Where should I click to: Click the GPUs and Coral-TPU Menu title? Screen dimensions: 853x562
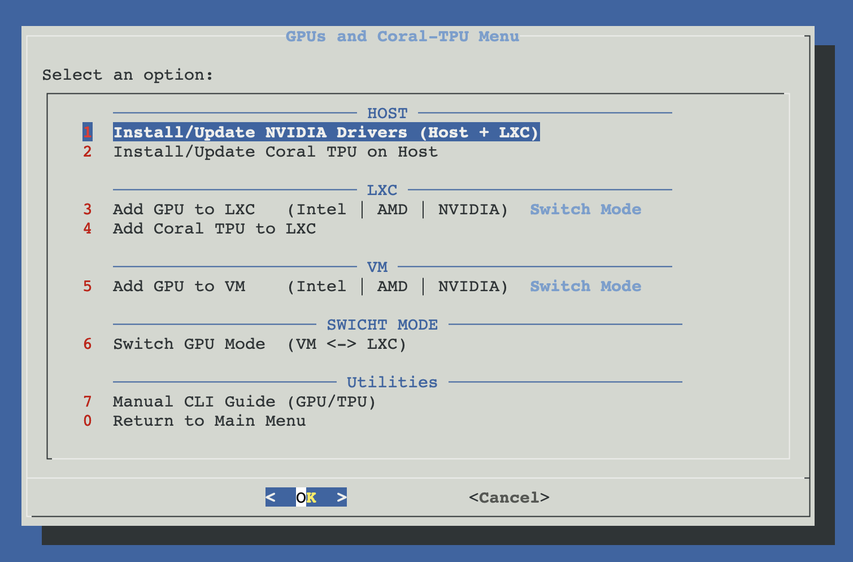click(x=402, y=36)
